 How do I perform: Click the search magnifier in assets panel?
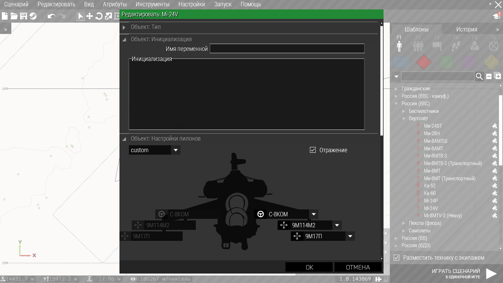pyautogui.click(x=479, y=76)
